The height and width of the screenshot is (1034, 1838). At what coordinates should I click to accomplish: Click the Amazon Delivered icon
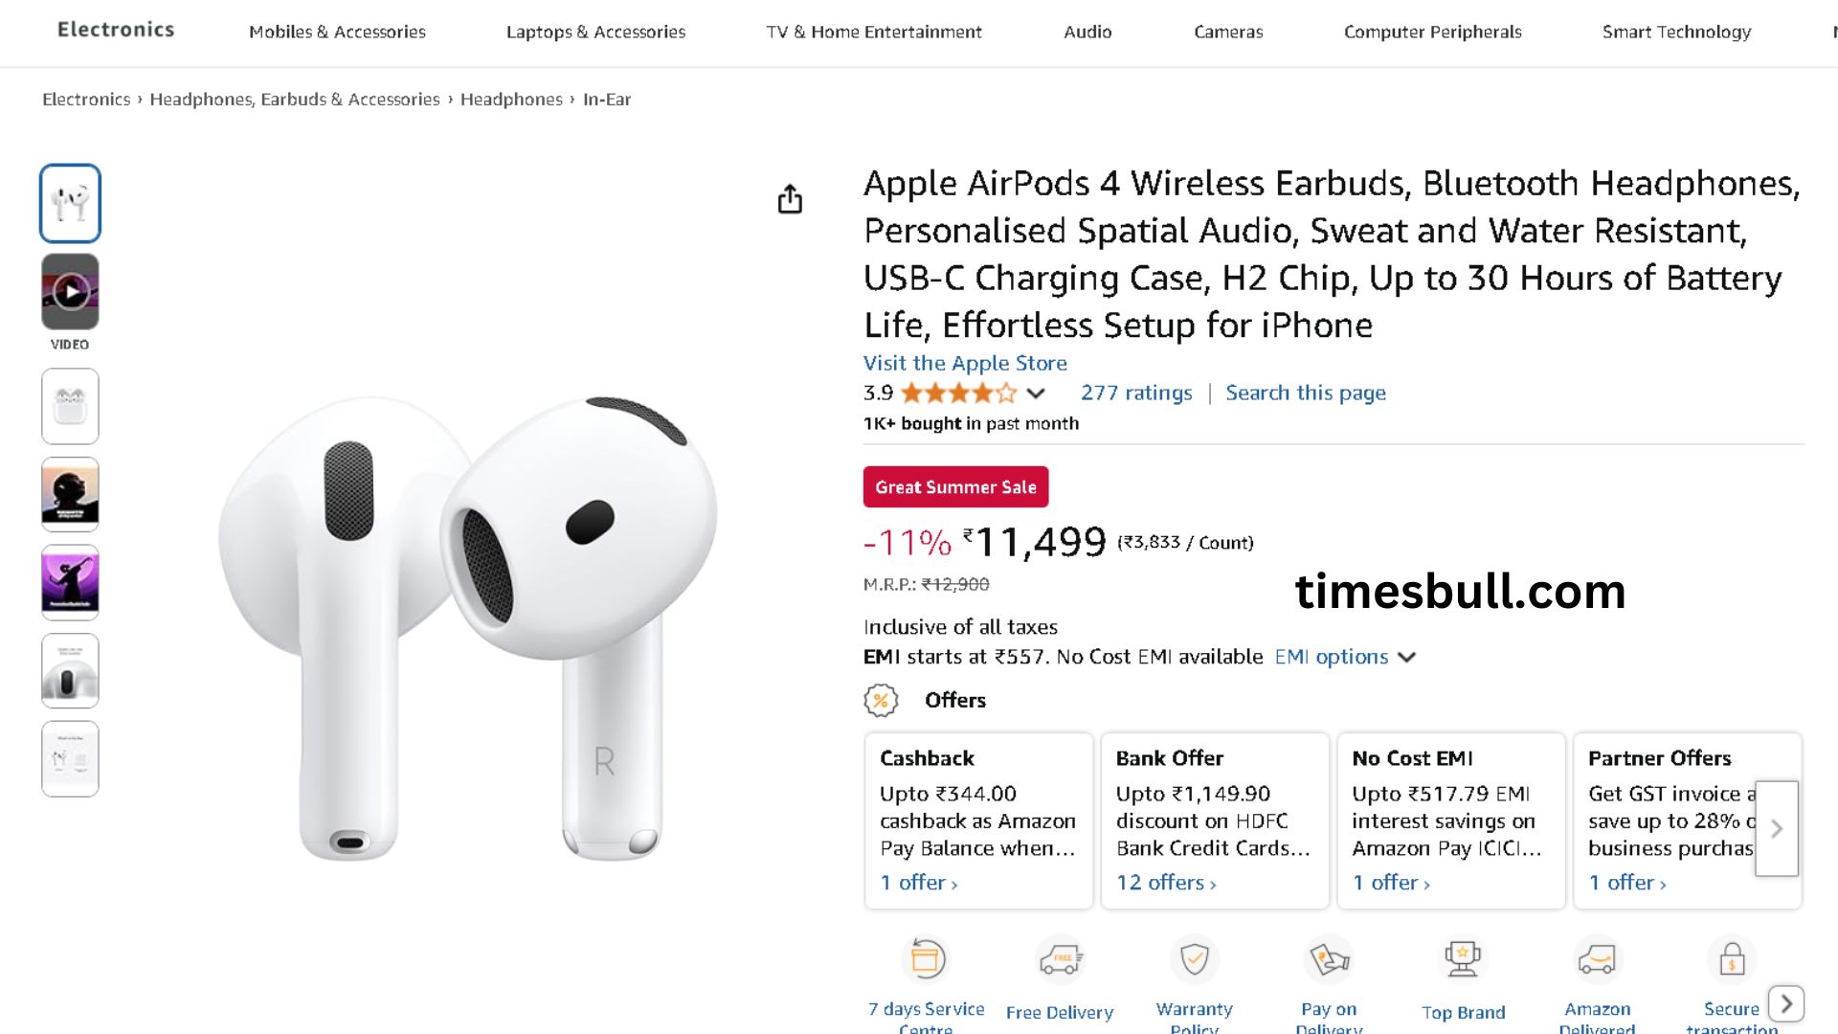coord(1597,958)
